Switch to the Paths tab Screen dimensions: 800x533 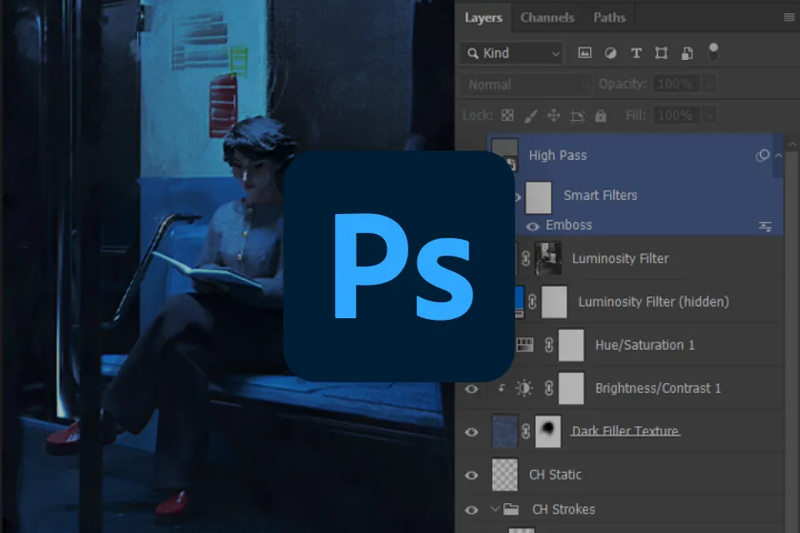(609, 17)
